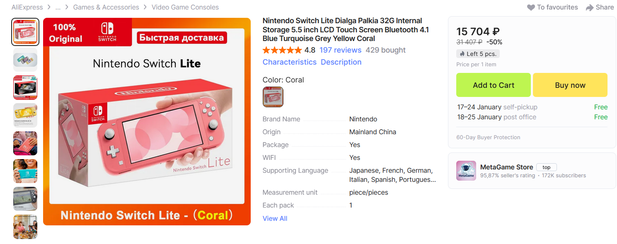Click the five-star rating icons
The width and height of the screenshot is (617, 244).
click(282, 50)
